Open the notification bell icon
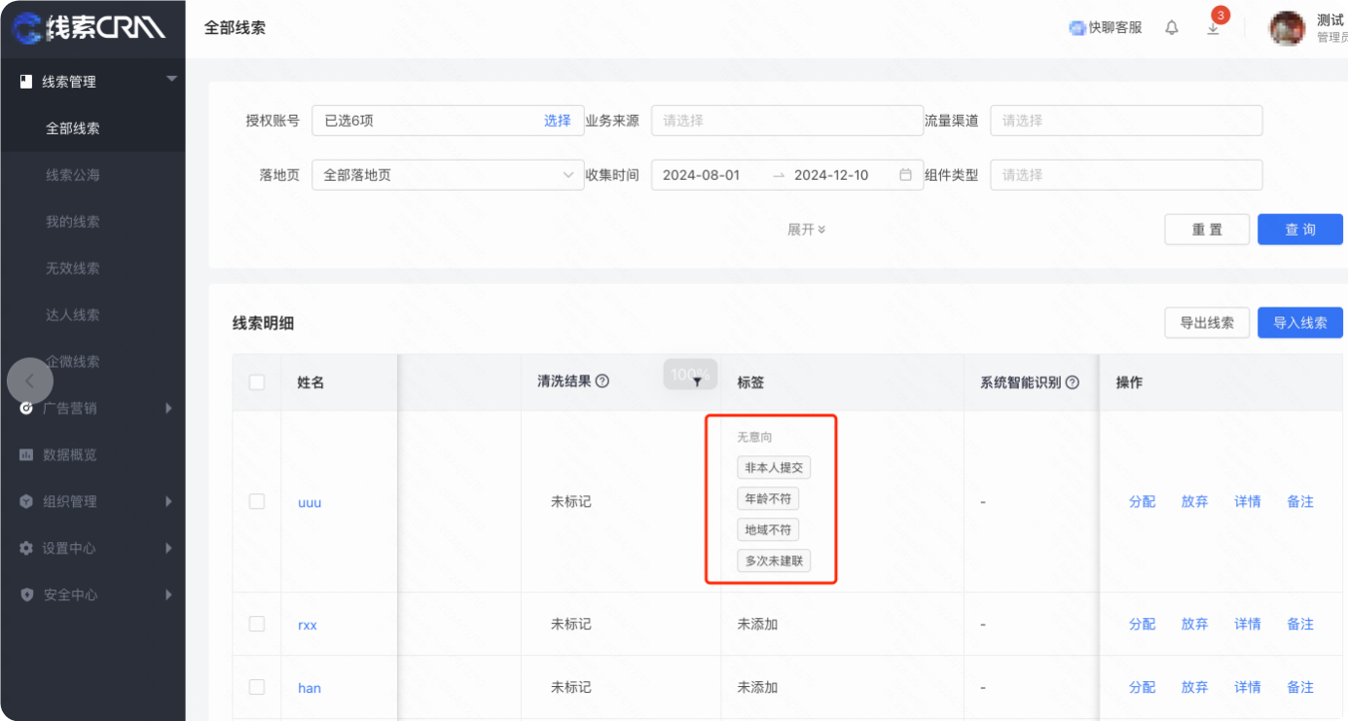1348x721 pixels. coord(1171,27)
